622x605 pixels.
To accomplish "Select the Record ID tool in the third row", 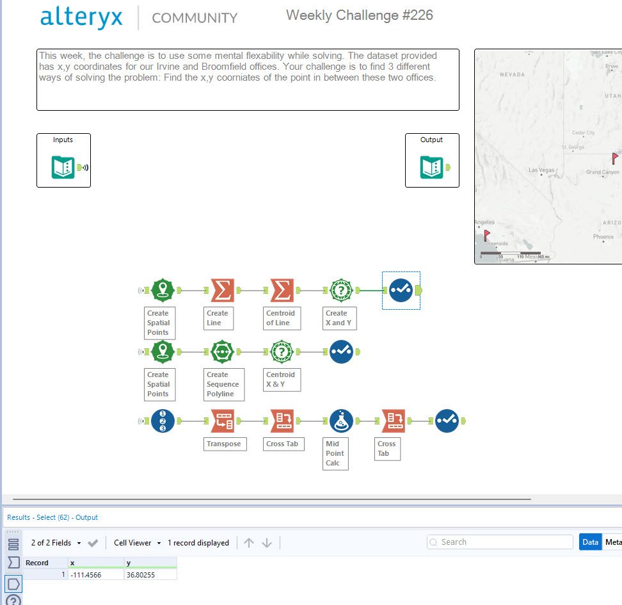I will [x=163, y=421].
